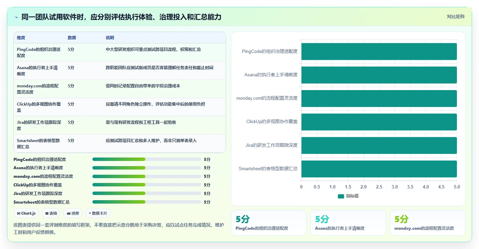Image resolution: width=479 pixels, height=249 pixels.
Task: Click description 需同时记录配置自由带来的字段治理成本
Action: tap(143, 86)
